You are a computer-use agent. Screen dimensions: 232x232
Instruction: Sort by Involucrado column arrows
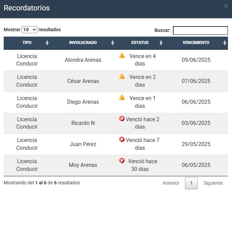coord(112,43)
